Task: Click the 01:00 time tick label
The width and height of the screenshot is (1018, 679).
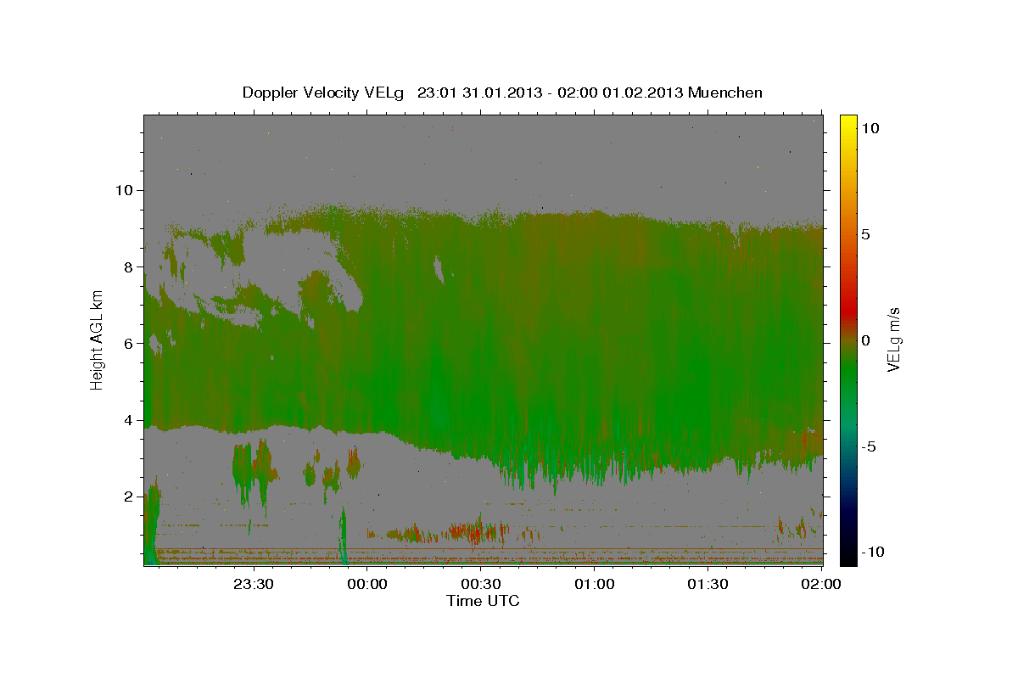Action: (x=595, y=584)
